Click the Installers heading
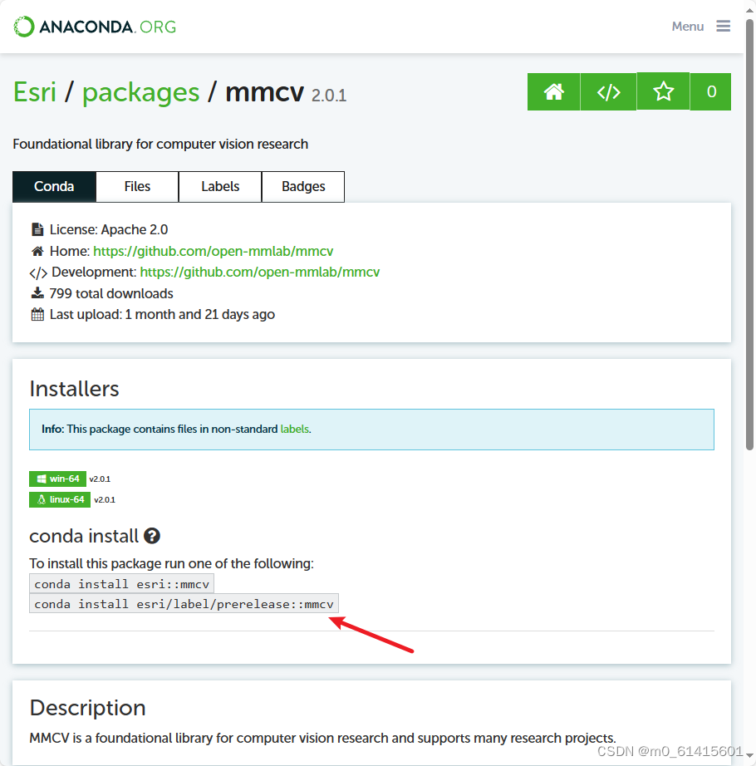This screenshot has width=756, height=766. (74, 389)
